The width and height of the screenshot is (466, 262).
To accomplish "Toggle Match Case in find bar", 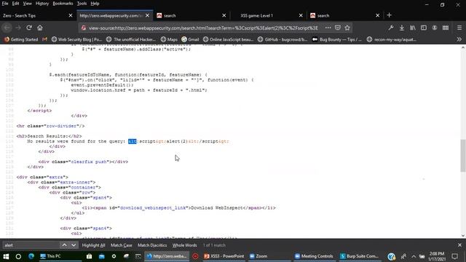I will pos(122,245).
